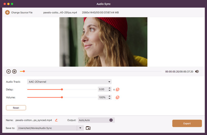Pause the video playback
Screen dimensions: 207x135
pos(8,71)
